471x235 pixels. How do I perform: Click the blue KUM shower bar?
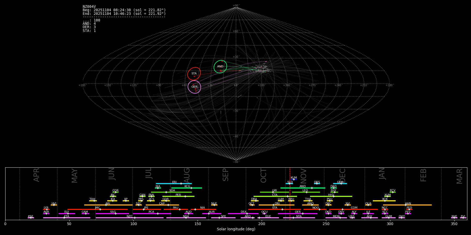coord(294,179)
